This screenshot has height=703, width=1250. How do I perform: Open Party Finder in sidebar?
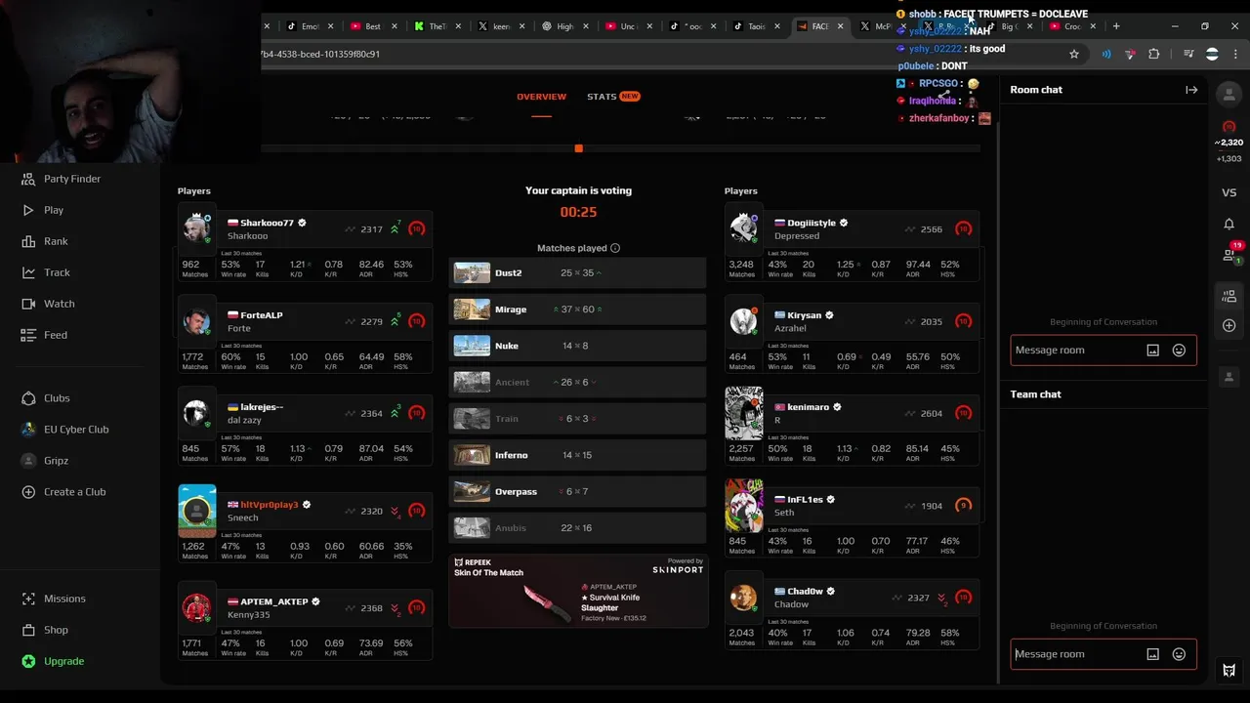72,179
